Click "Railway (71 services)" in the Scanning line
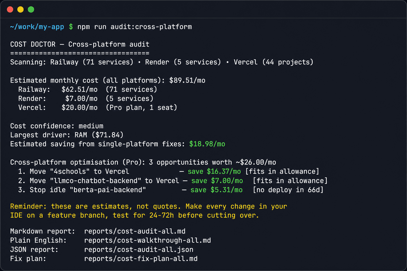 coord(92,62)
